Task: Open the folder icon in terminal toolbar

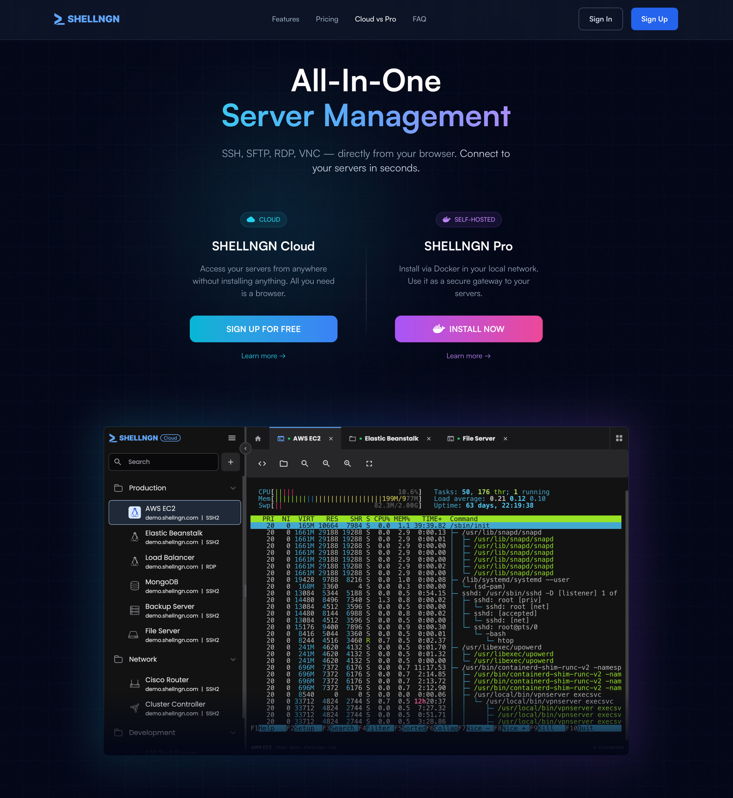Action: click(x=284, y=464)
